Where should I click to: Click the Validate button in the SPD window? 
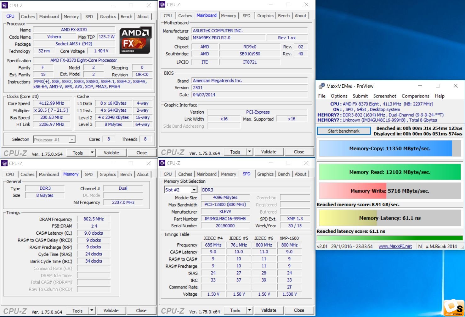pos(269,310)
